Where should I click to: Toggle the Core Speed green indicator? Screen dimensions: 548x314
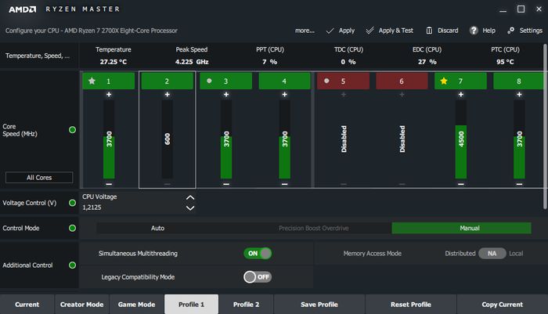tap(72, 130)
